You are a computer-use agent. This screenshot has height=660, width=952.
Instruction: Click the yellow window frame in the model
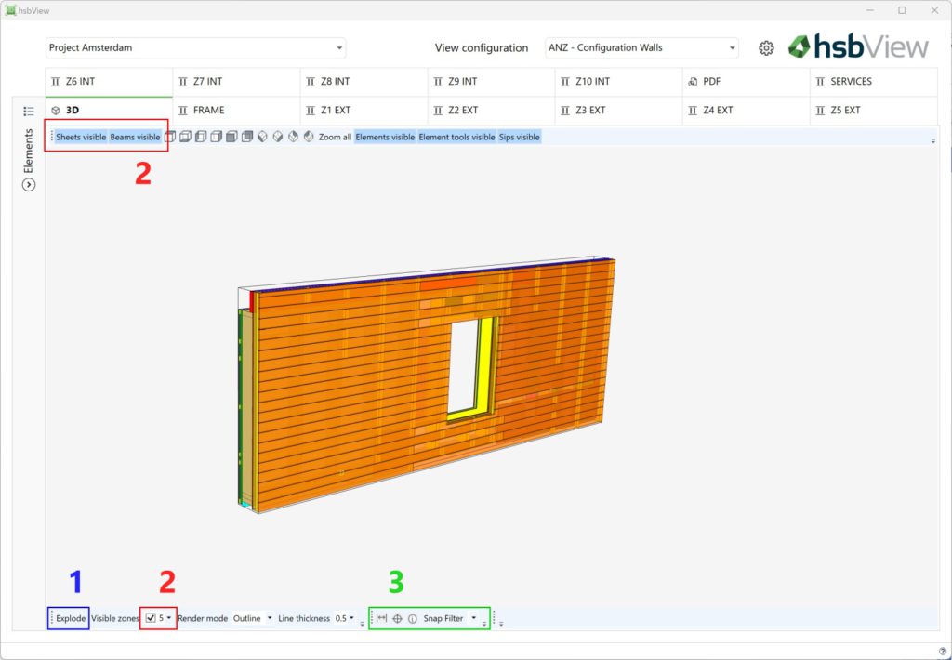click(486, 364)
